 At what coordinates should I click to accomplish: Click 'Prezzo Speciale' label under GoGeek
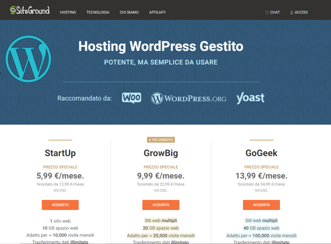point(261,167)
